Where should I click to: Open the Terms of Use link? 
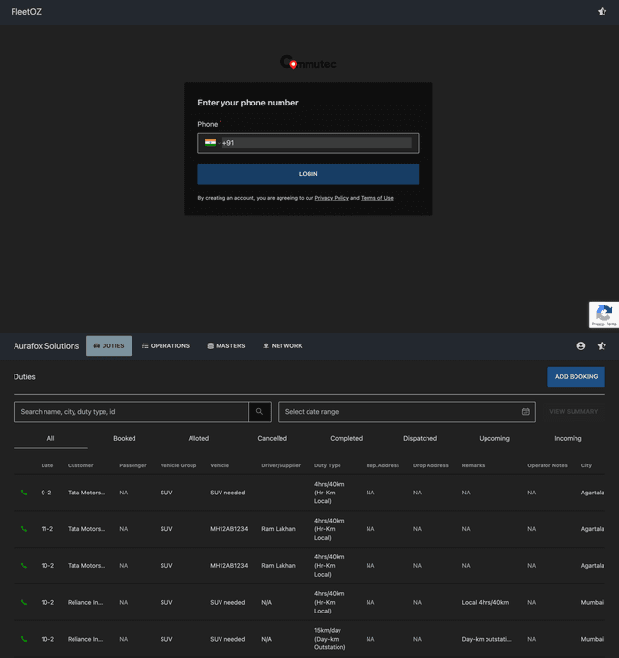(x=377, y=198)
